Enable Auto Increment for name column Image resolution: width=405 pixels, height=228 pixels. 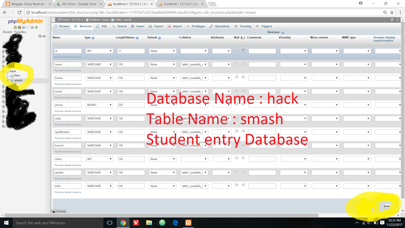coord(243,63)
